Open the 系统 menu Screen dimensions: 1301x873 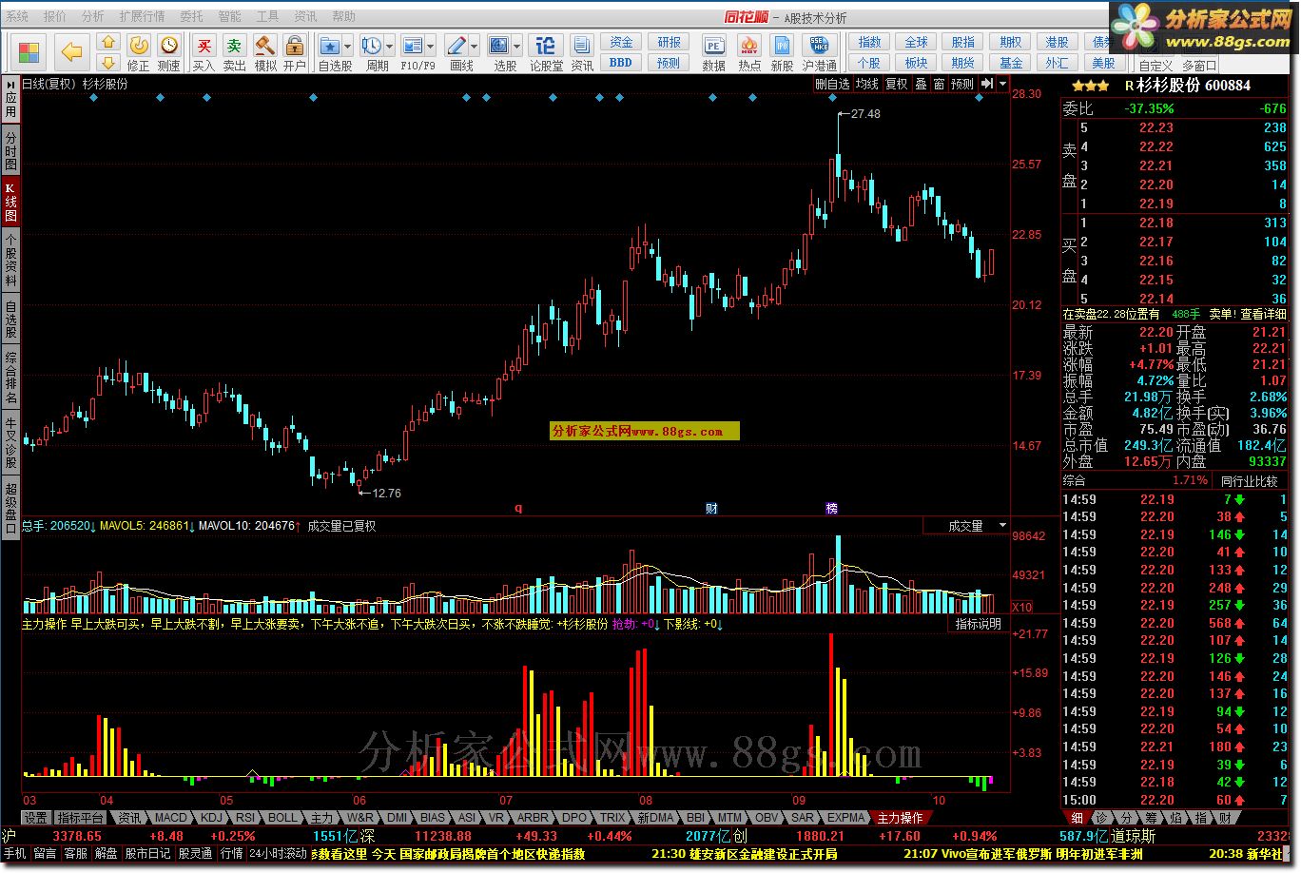coord(17,17)
